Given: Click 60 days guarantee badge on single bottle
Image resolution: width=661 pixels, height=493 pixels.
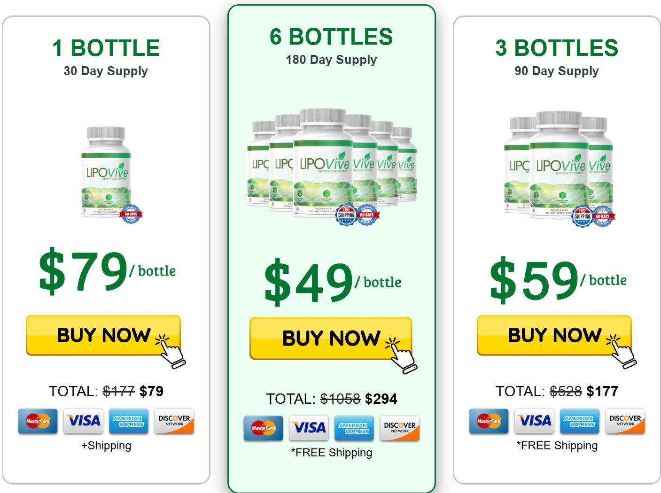Looking at the screenshot, I should [131, 214].
